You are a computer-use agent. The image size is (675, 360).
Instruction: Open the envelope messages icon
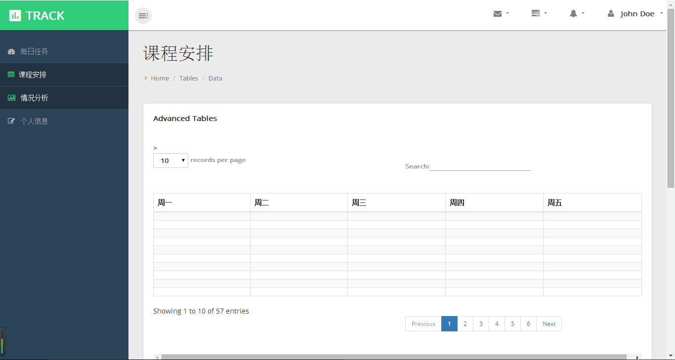click(x=498, y=14)
